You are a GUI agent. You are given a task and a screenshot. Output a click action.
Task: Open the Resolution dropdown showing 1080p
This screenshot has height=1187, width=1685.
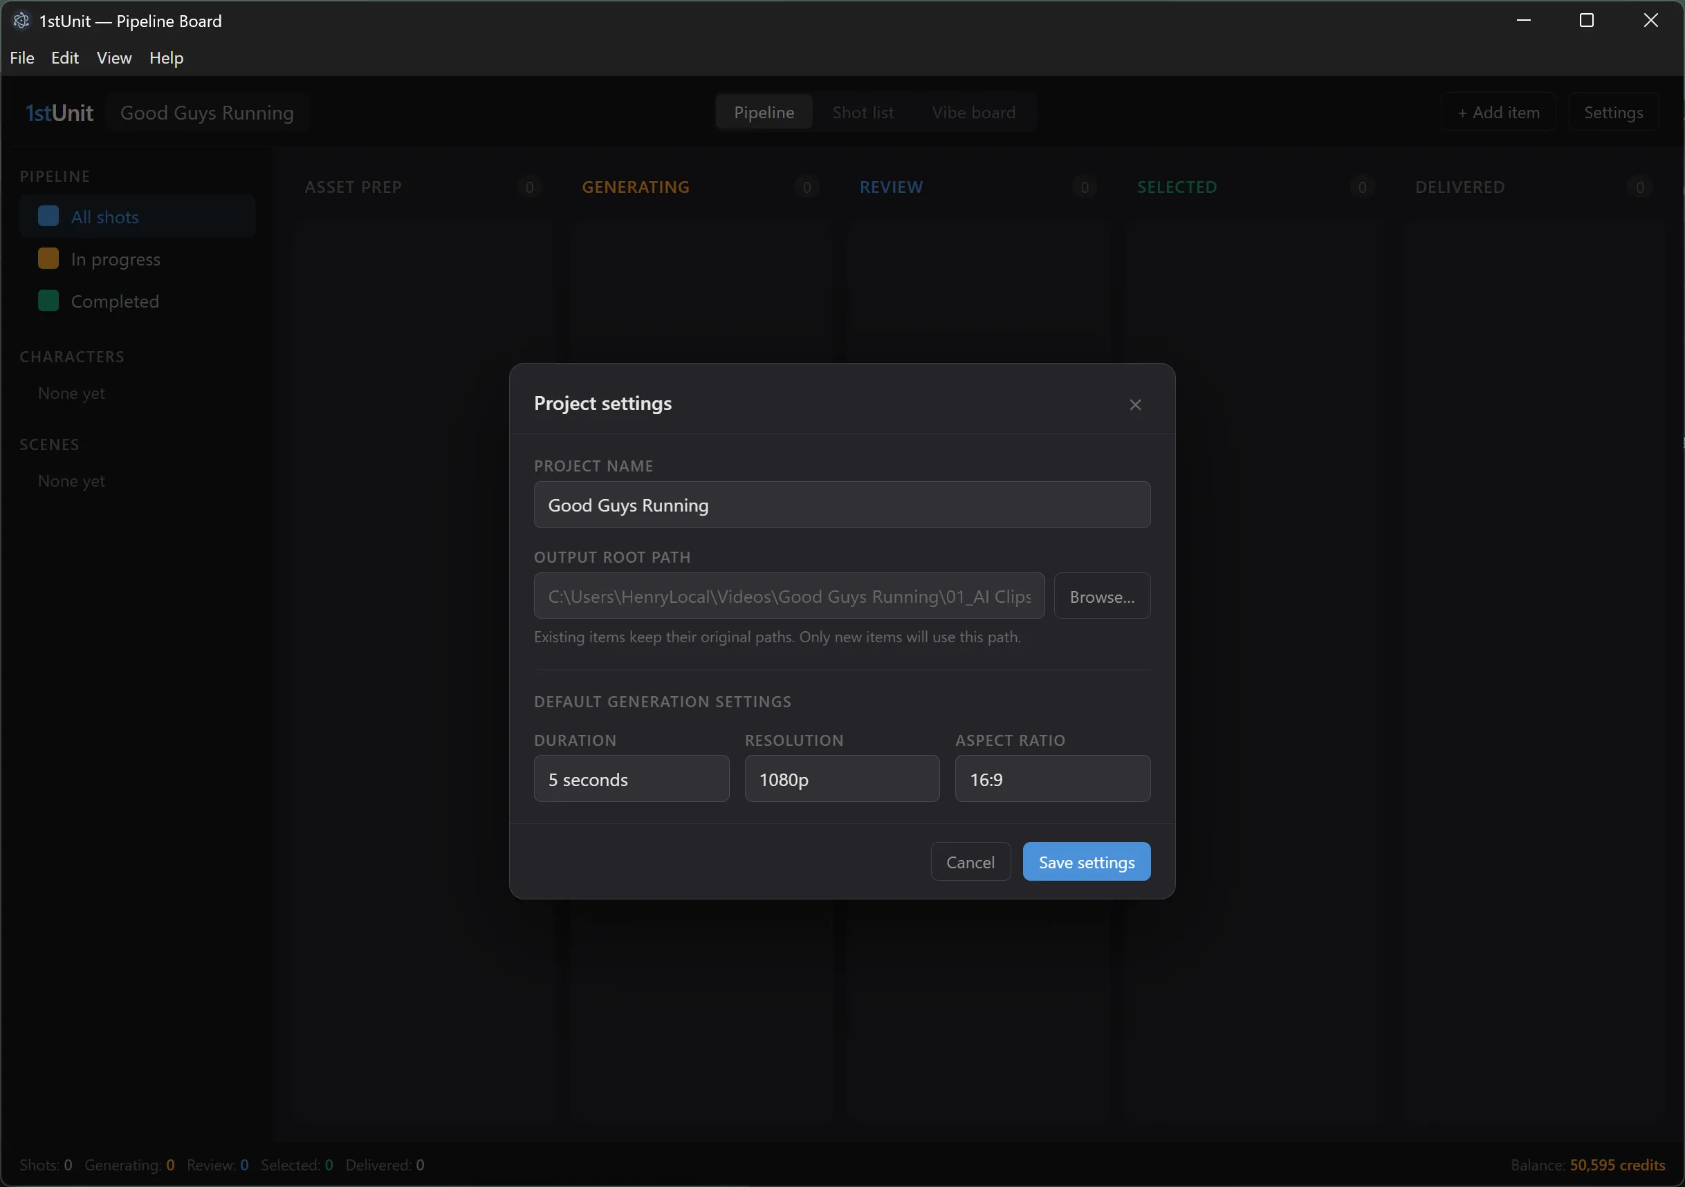pos(842,778)
